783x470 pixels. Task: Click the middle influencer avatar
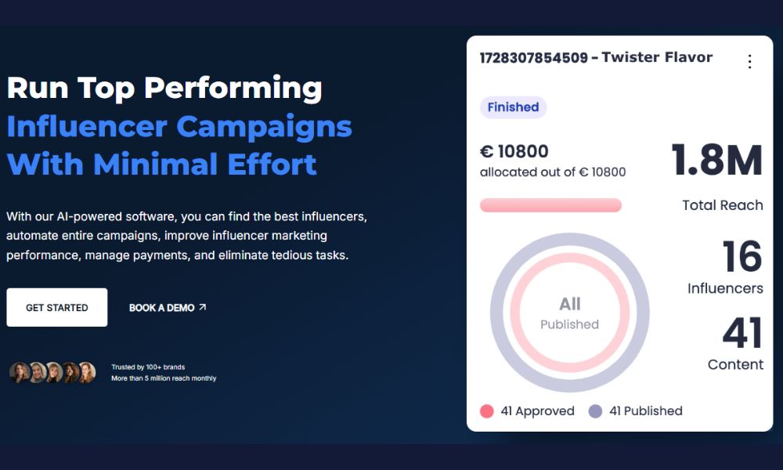[53, 372]
